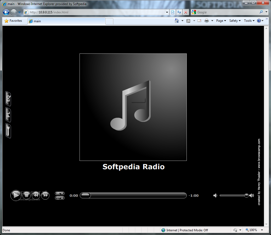Click the music note album art

click(133, 107)
